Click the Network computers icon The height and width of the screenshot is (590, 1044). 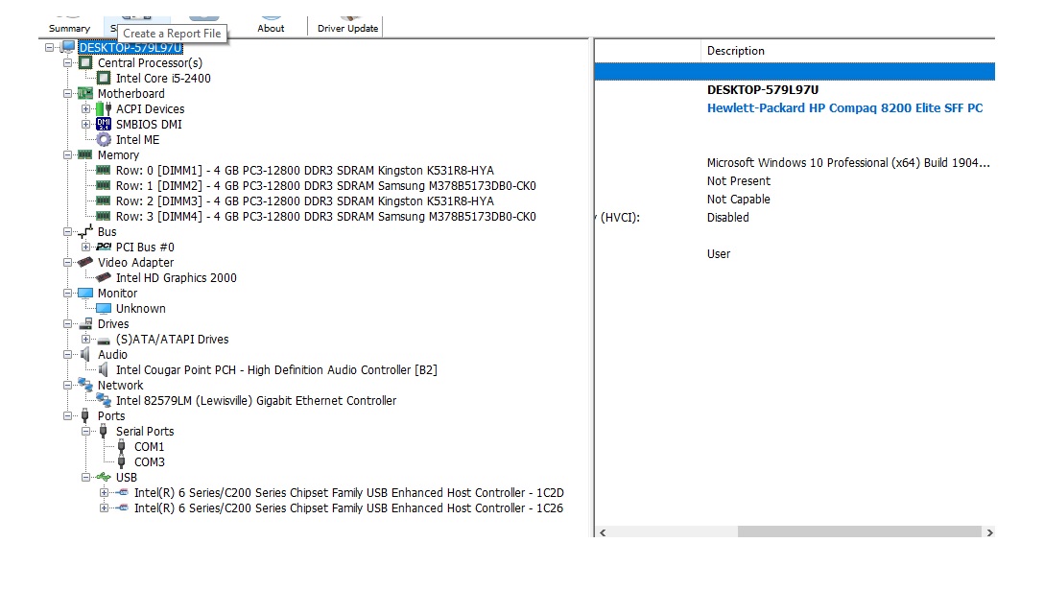(x=85, y=386)
